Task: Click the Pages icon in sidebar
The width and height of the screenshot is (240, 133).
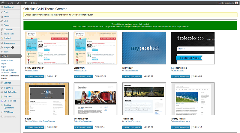Action: click(2, 25)
